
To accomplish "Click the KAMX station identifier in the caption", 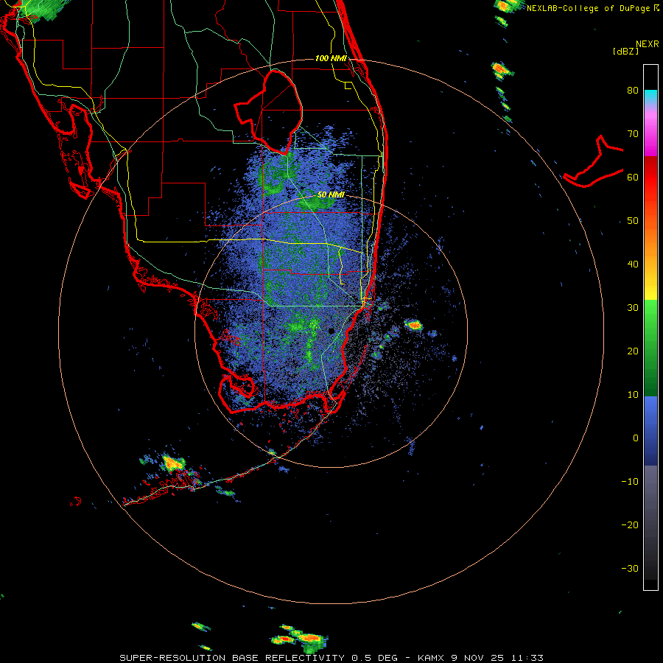I will (x=431, y=658).
